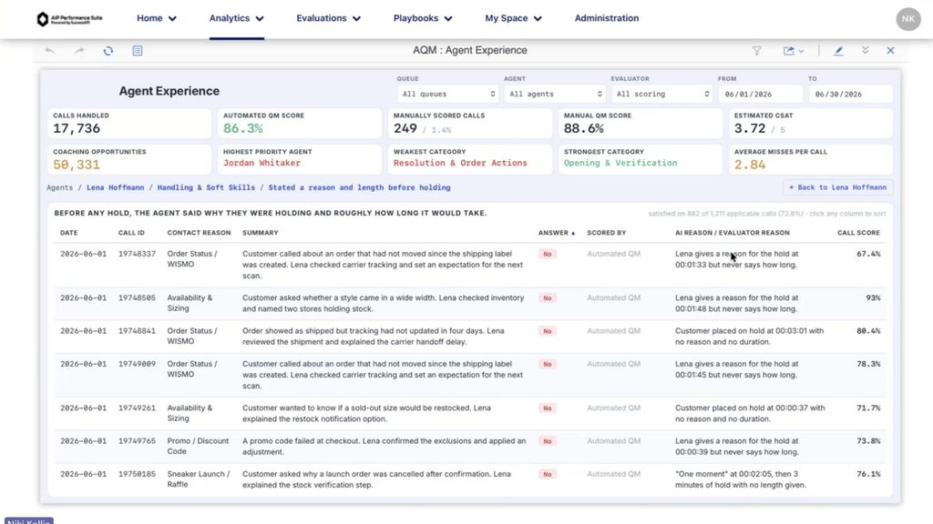Click the No badge for call 19748337
Image resolution: width=933 pixels, height=524 pixels.
pos(548,255)
